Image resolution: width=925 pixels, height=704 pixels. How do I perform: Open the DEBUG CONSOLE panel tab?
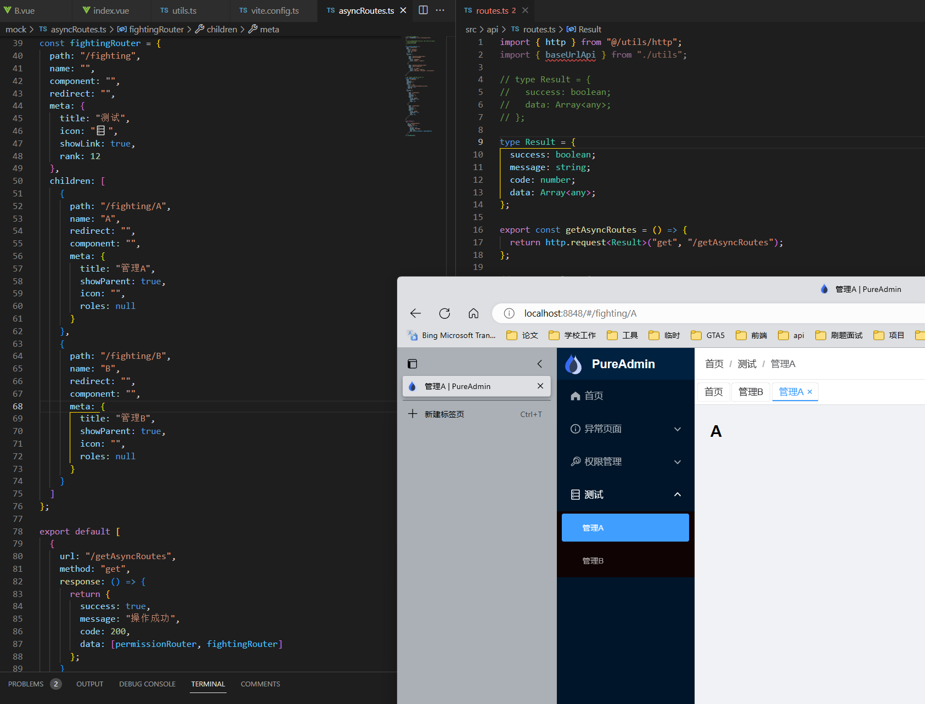147,684
